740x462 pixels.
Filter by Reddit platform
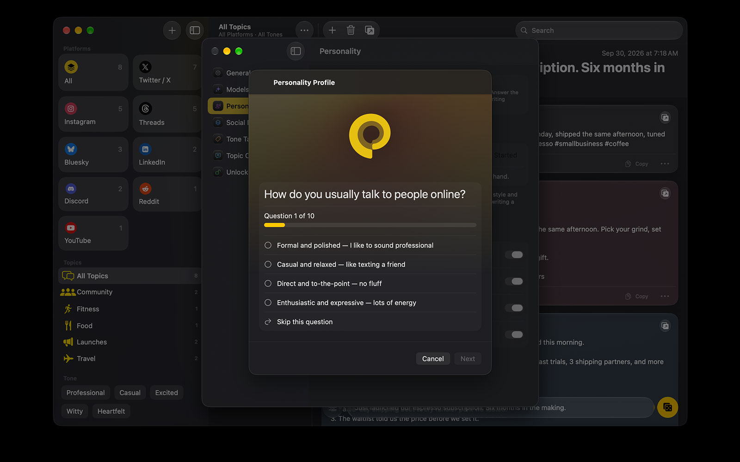click(167, 194)
